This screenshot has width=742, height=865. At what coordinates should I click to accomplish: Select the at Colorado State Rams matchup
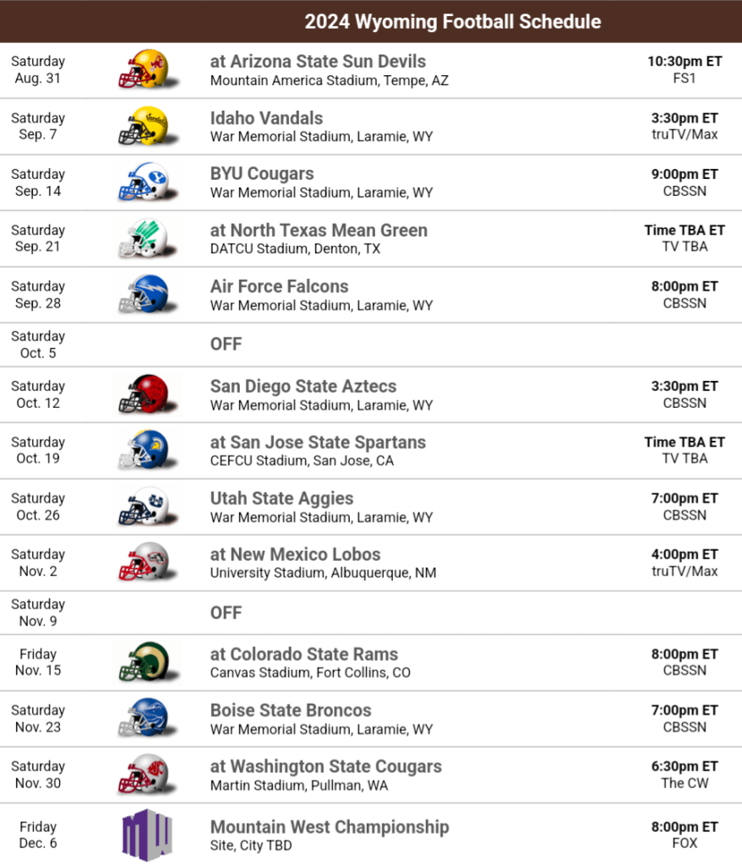pyautogui.click(x=303, y=654)
